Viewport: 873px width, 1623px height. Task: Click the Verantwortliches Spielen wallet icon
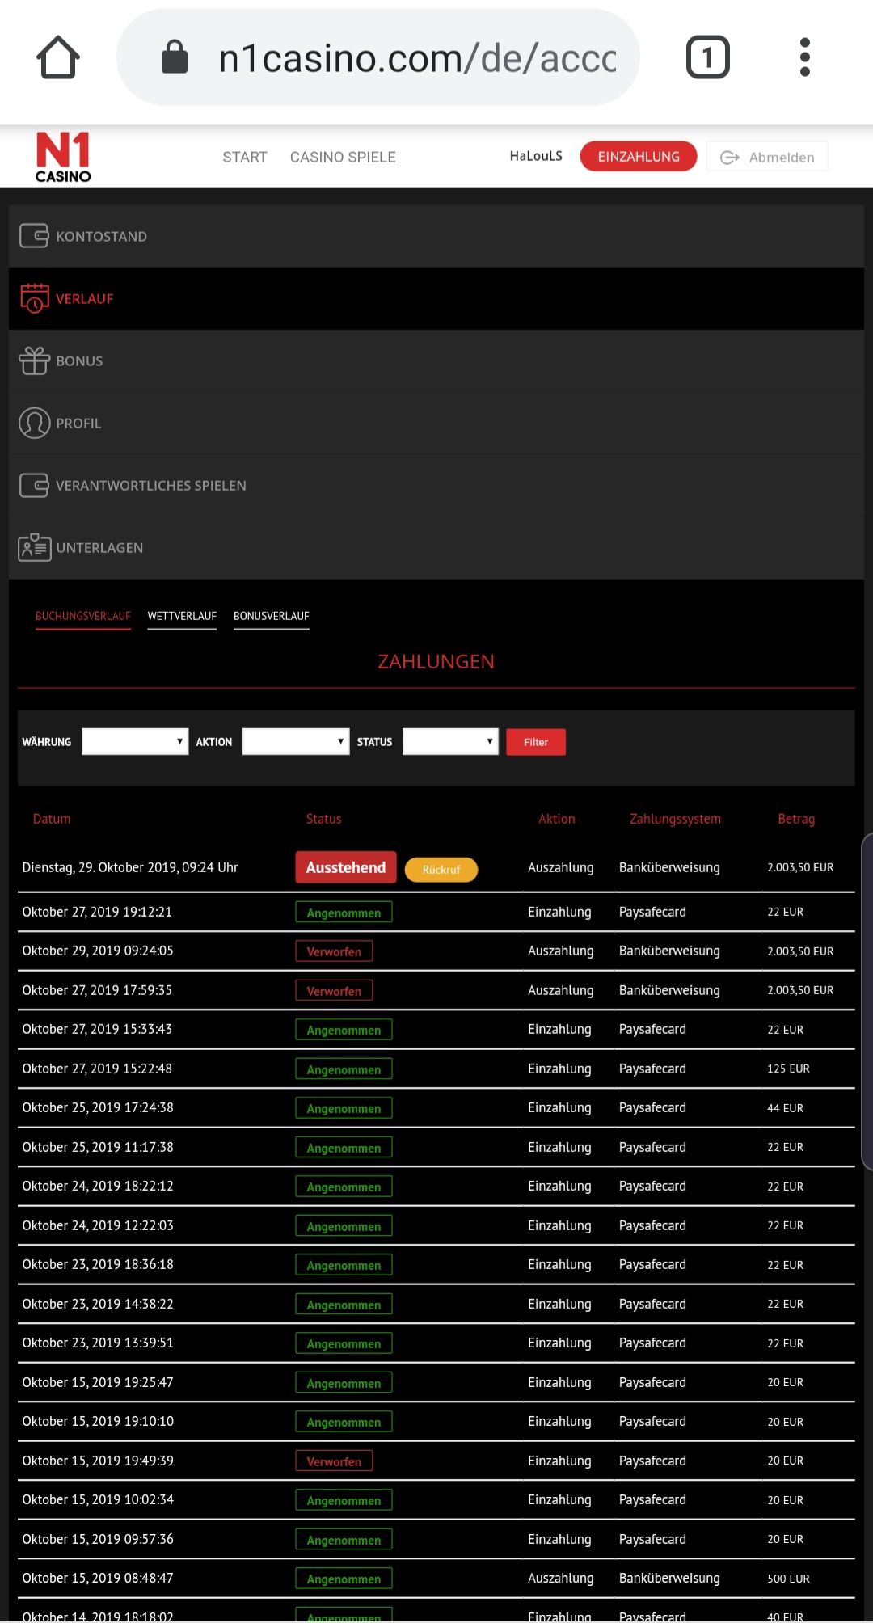point(34,485)
